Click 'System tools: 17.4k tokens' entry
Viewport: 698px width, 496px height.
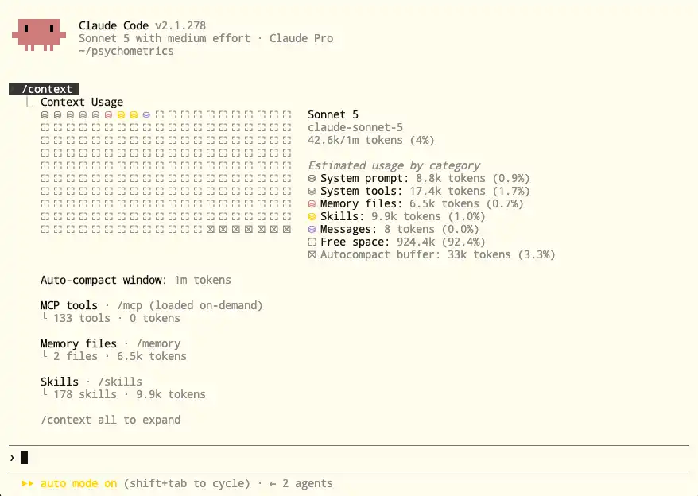[x=419, y=192]
